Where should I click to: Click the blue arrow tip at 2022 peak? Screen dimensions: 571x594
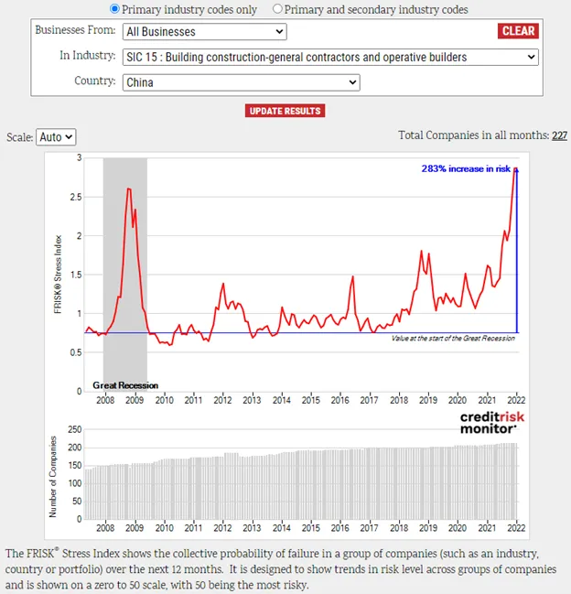516,170
